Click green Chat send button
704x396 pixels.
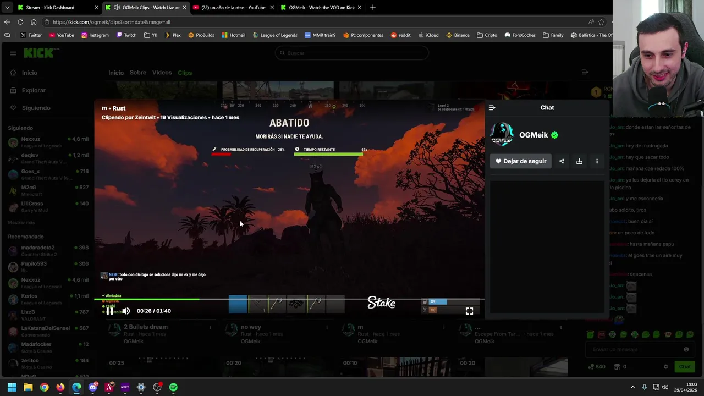pyautogui.click(x=684, y=367)
